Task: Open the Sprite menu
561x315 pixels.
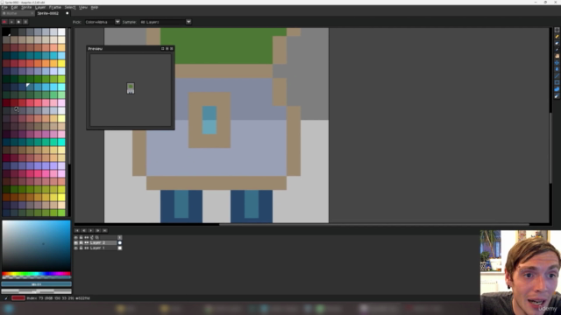Action: 26,8
